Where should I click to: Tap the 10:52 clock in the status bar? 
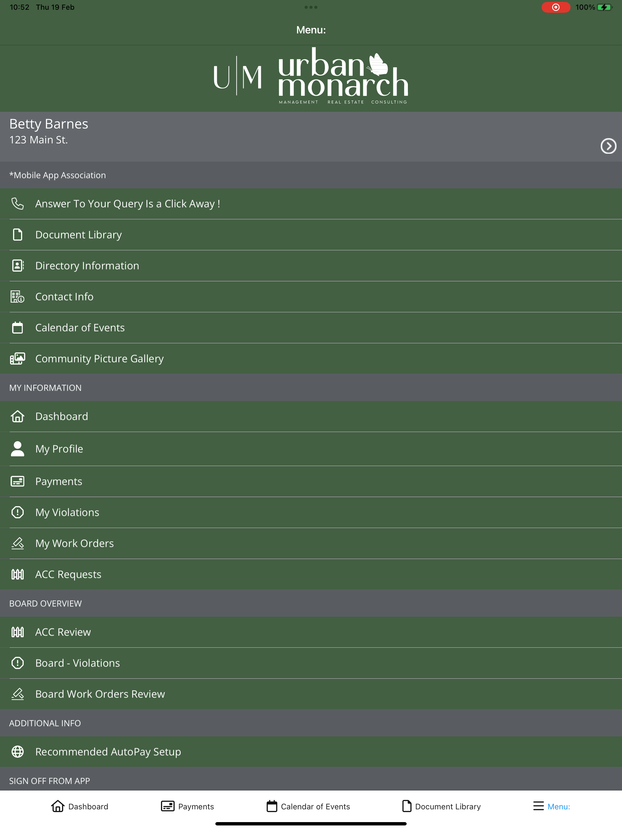pos(19,7)
